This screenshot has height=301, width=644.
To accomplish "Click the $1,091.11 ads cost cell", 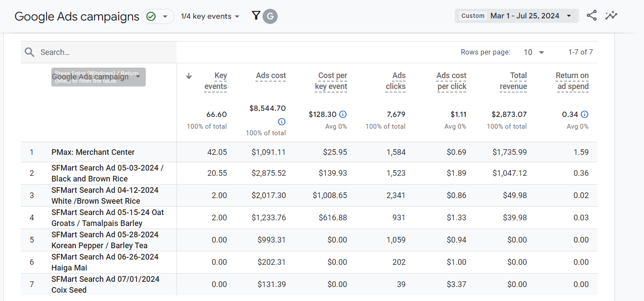I will [x=269, y=152].
